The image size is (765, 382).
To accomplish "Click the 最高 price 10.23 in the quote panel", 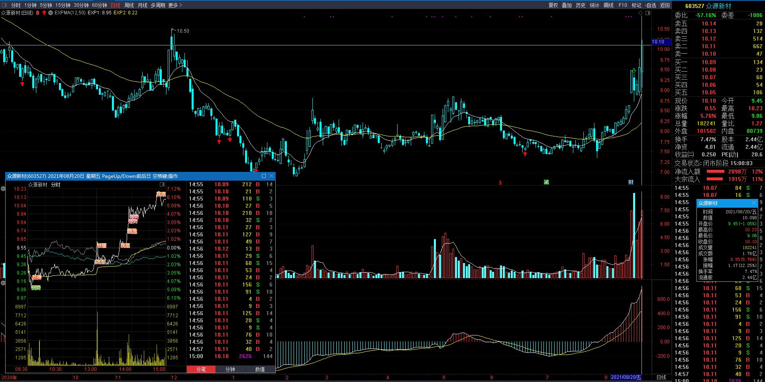I will (755, 108).
